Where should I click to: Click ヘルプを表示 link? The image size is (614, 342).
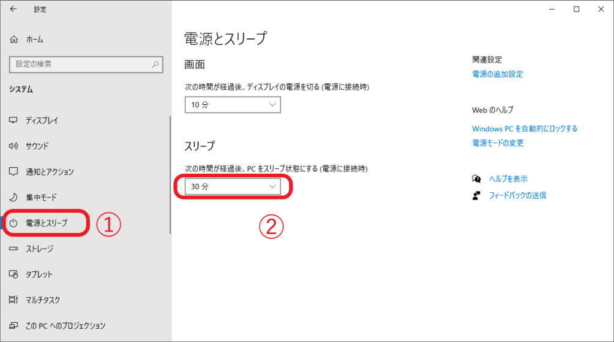click(508, 179)
